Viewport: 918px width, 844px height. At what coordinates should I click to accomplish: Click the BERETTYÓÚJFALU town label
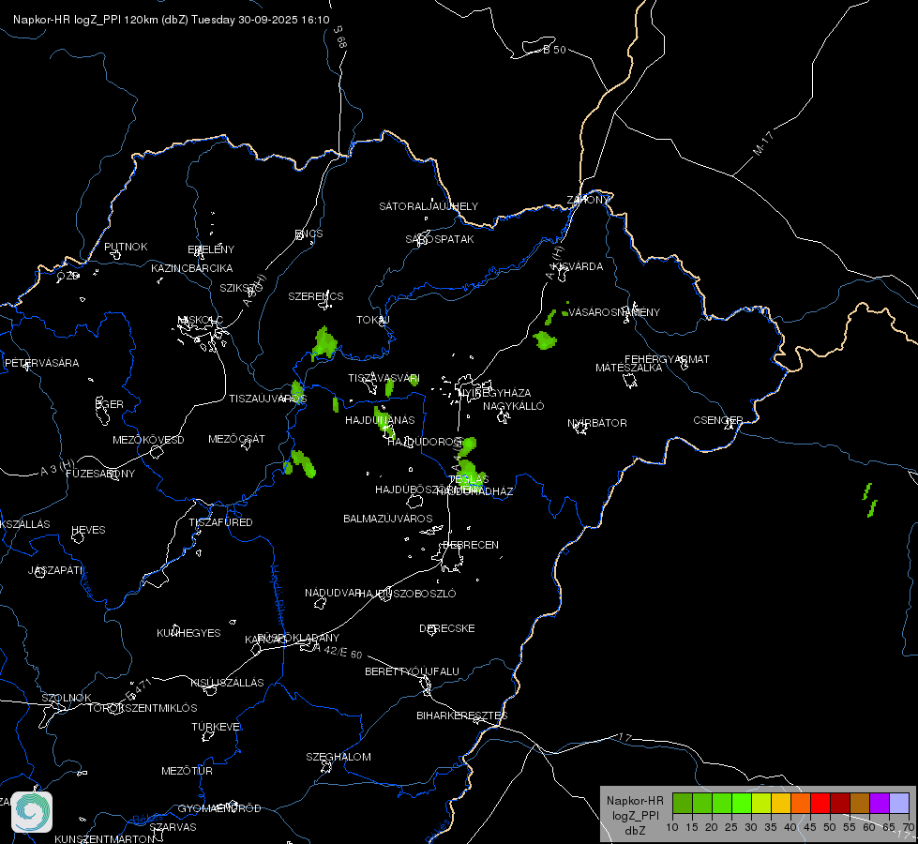pos(412,671)
